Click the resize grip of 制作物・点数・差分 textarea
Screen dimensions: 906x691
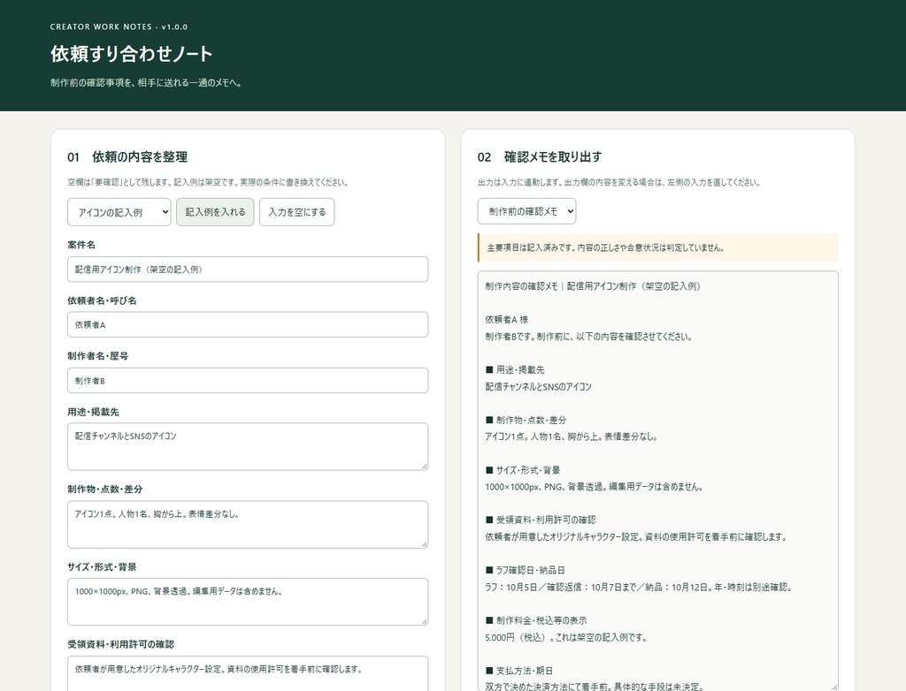coord(424,543)
